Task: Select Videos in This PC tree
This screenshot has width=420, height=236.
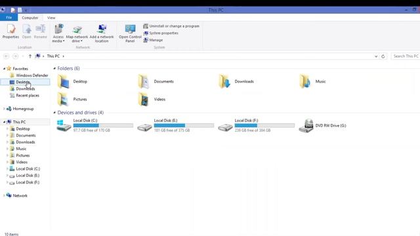Action: point(22,162)
